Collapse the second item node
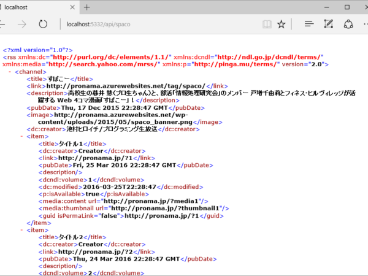This screenshot has height=276, width=368. [21, 230]
